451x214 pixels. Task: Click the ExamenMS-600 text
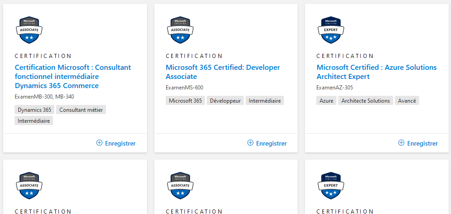pos(184,88)
